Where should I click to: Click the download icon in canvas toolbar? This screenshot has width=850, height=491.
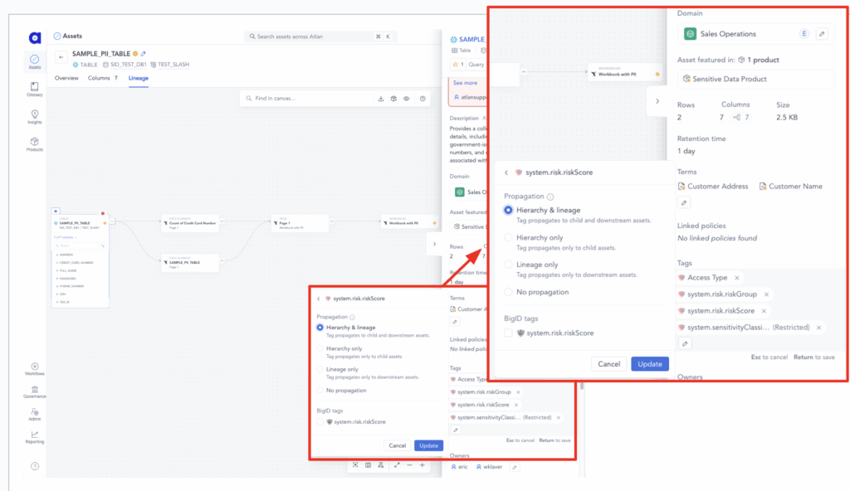[x=380, y=99]
